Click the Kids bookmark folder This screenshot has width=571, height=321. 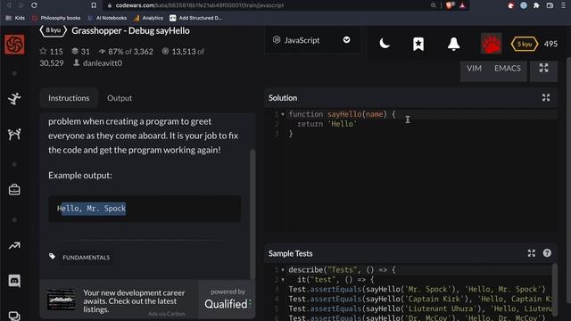pyautogui.click(x=16, y=18)
